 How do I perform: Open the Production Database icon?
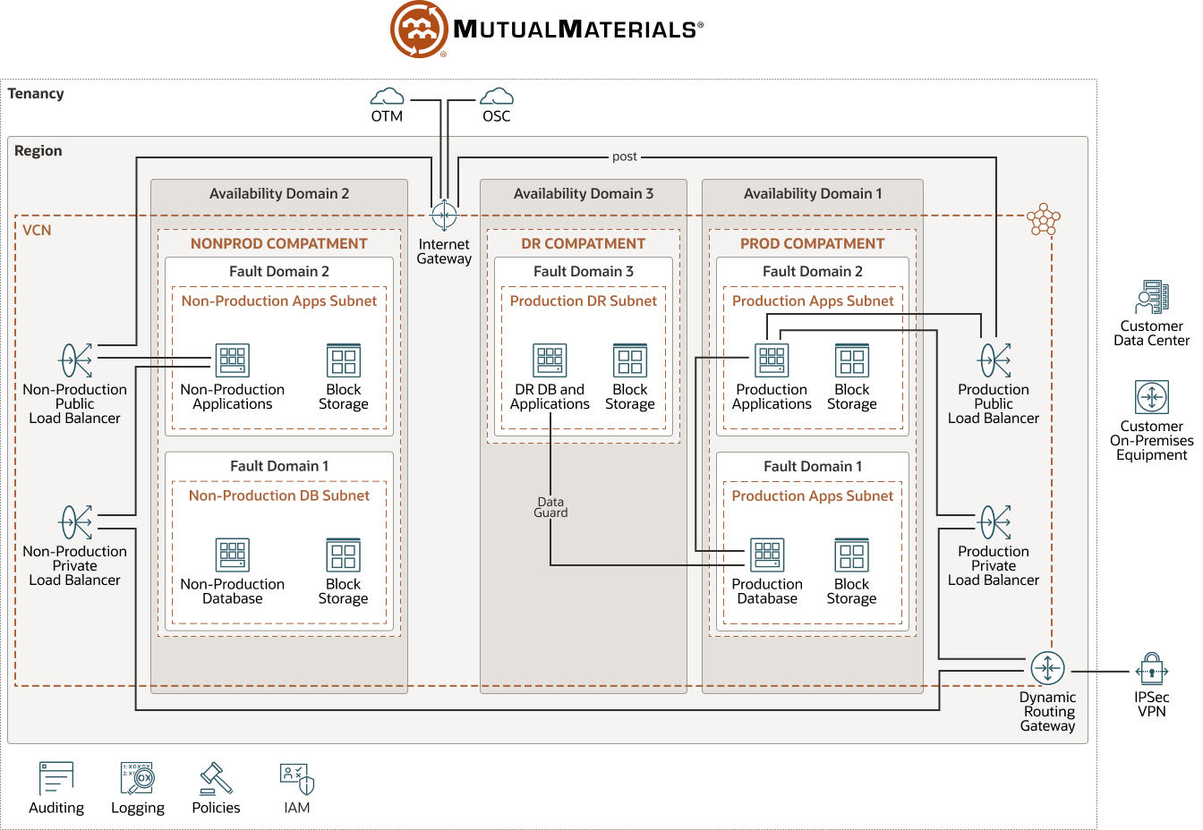767,554
